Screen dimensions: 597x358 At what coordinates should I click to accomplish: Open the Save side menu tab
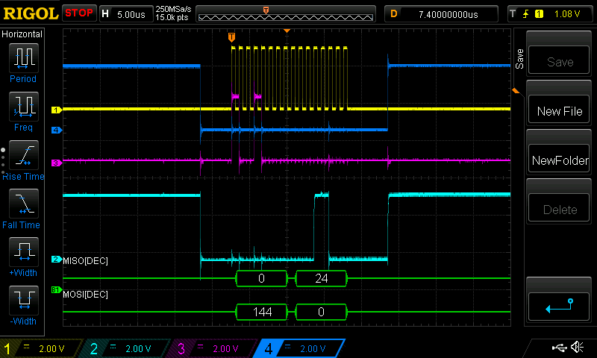[x=519, y=59]
